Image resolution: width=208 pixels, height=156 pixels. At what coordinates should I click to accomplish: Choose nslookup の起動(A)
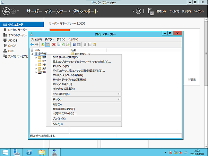tap(87, 89)
